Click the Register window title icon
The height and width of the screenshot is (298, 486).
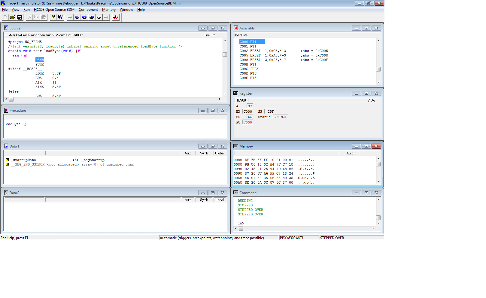236,93
